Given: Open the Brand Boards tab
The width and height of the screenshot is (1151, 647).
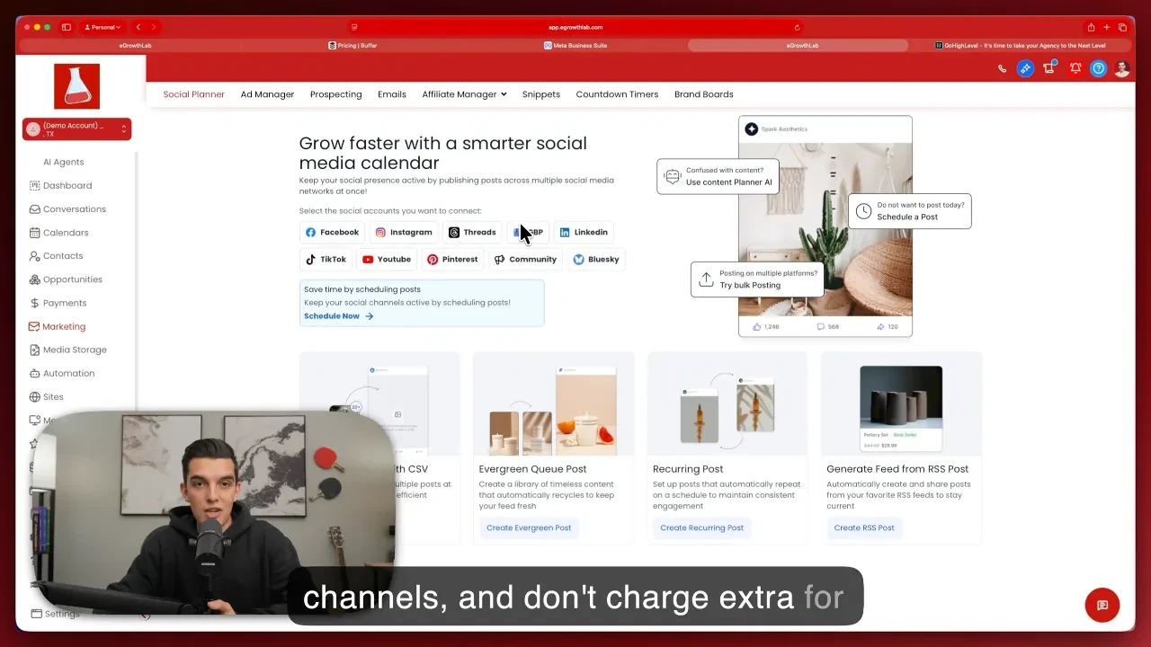Looking at the screenshot, I should 704,94.
